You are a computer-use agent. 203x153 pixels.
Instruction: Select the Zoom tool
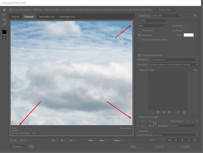pos(4,19)
